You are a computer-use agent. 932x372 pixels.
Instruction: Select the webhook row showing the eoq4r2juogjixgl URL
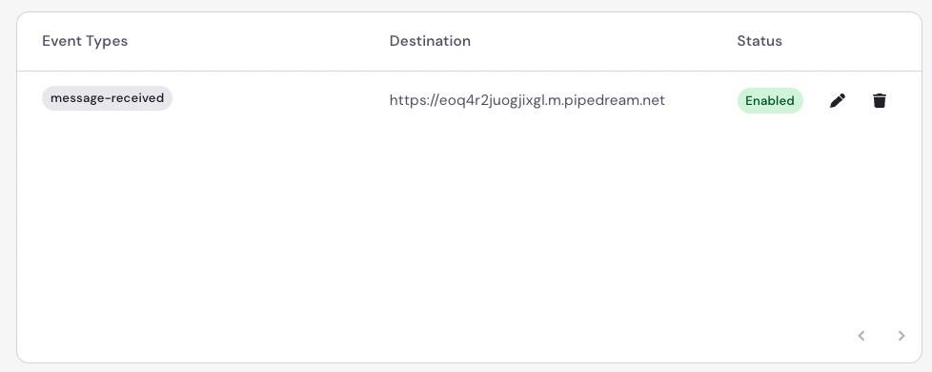(x=469, y=100)
